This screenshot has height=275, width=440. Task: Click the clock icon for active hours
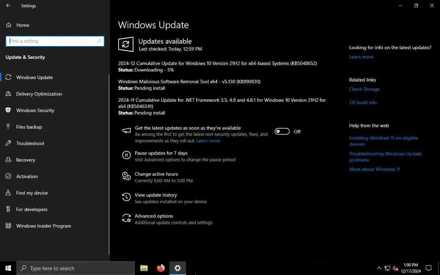[x=126, y=176]
